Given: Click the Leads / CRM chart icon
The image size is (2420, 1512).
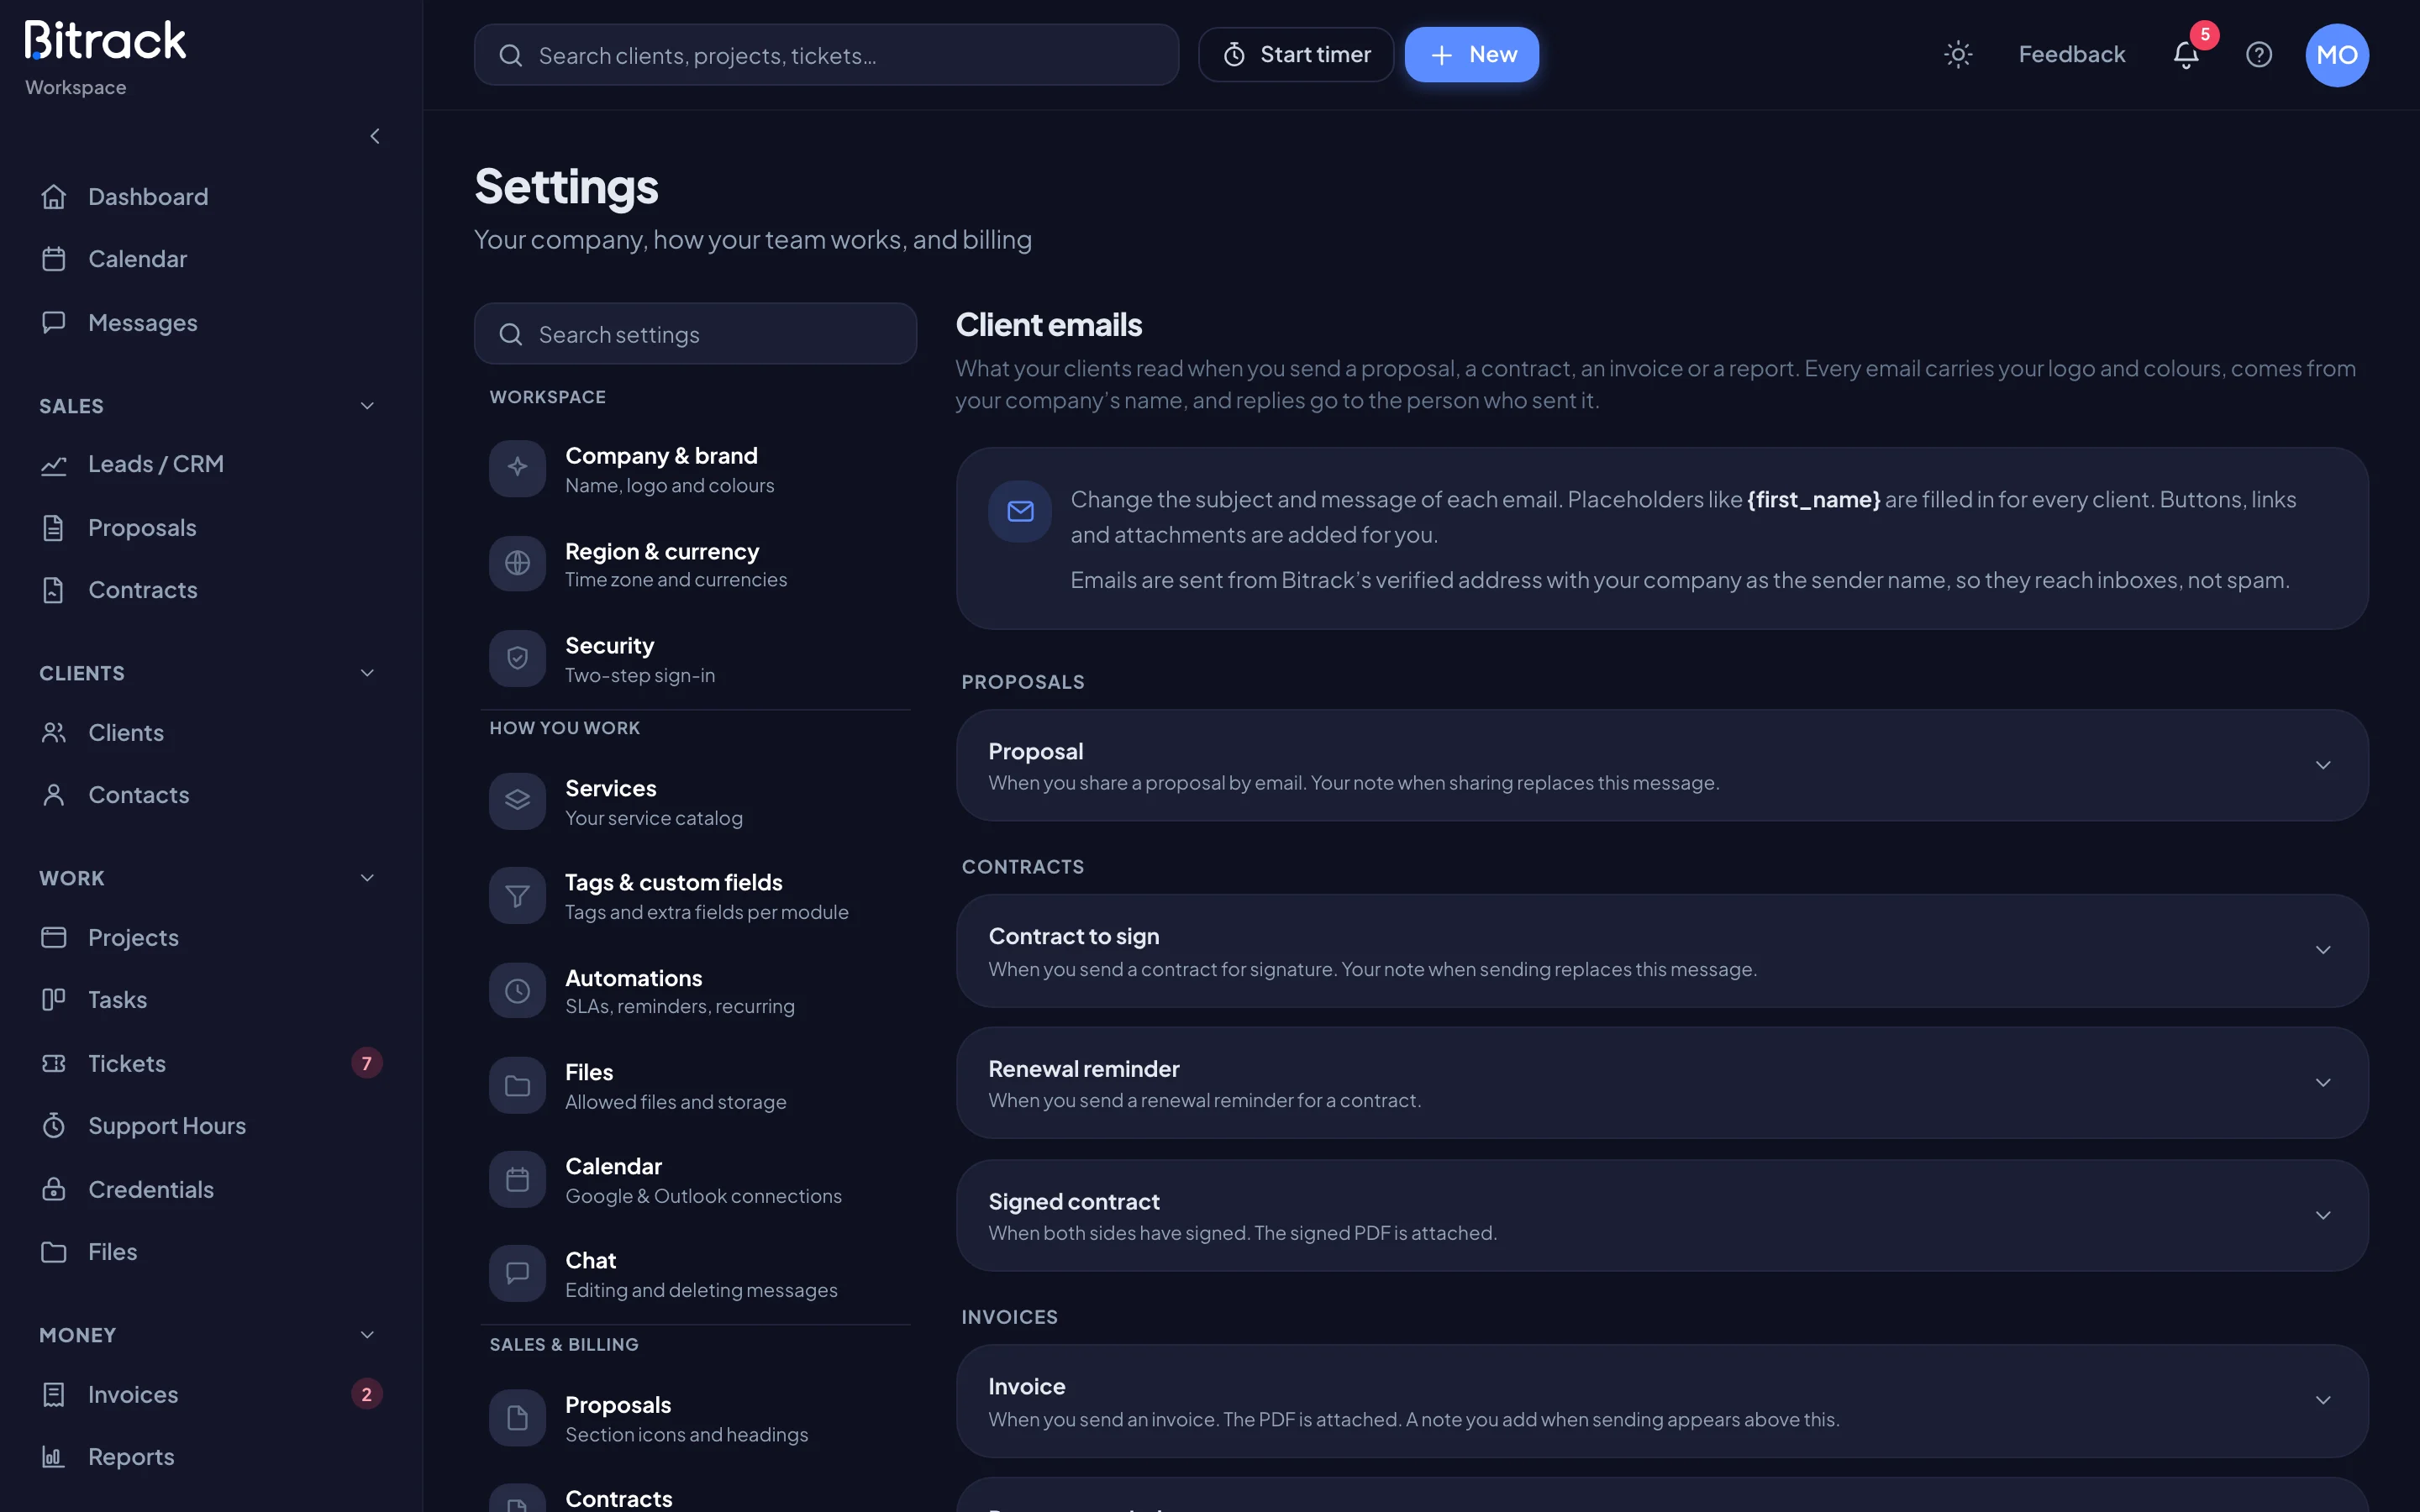Looking at the screenshot, I should [x=54, y=464].
